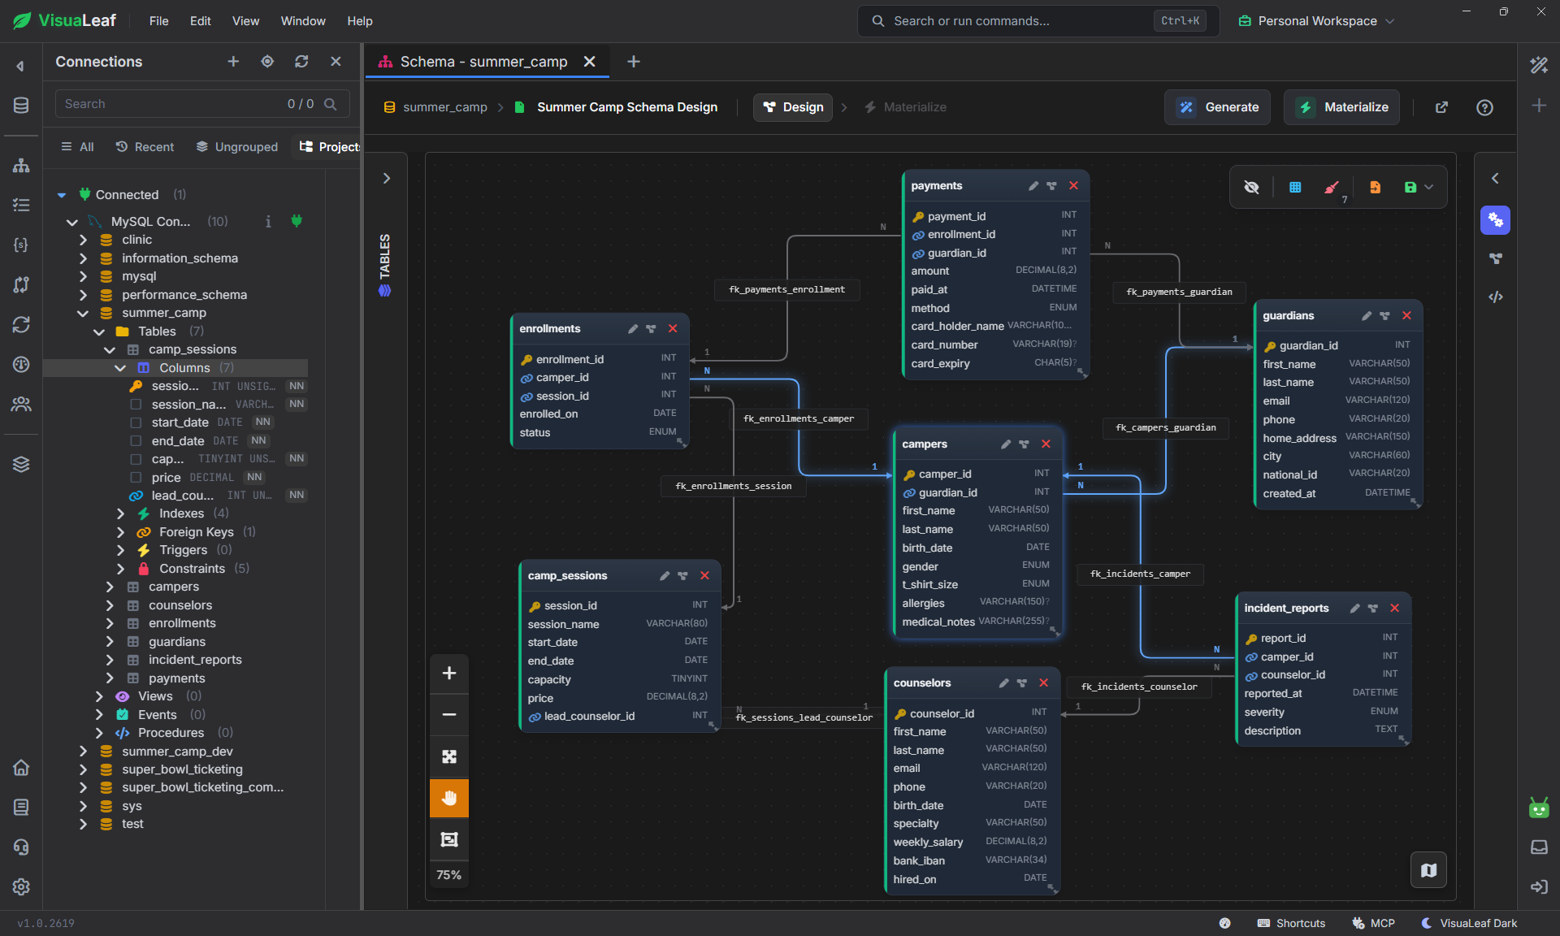Edit the campers table with pencil
This screenshot has width=1560, height=936.
tap(1006, 444)
